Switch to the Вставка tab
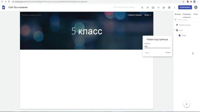This screenshot has width=200, height=112. (x=178, y=14)
